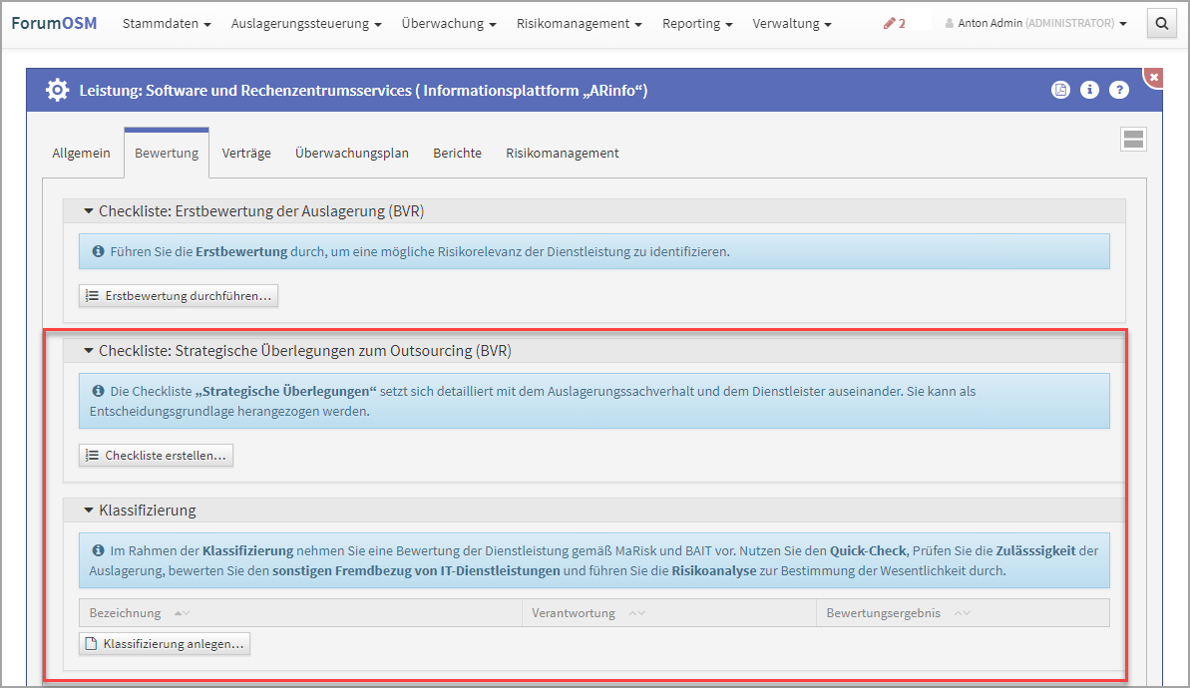Click the question mark help icon
The width and height of the screenshot is (1190, 688).
tap(1119, 90)
